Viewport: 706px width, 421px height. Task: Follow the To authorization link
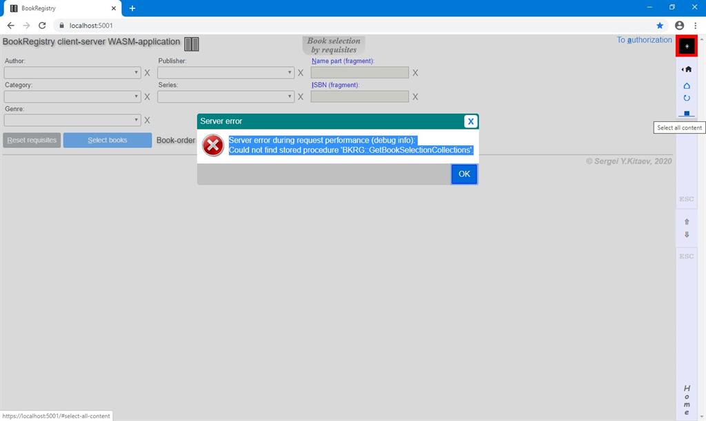click(x=644, y=40)
